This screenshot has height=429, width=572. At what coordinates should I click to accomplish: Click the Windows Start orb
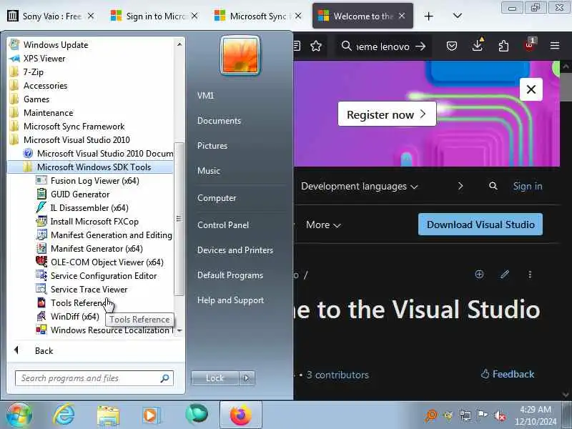(19, 415)
